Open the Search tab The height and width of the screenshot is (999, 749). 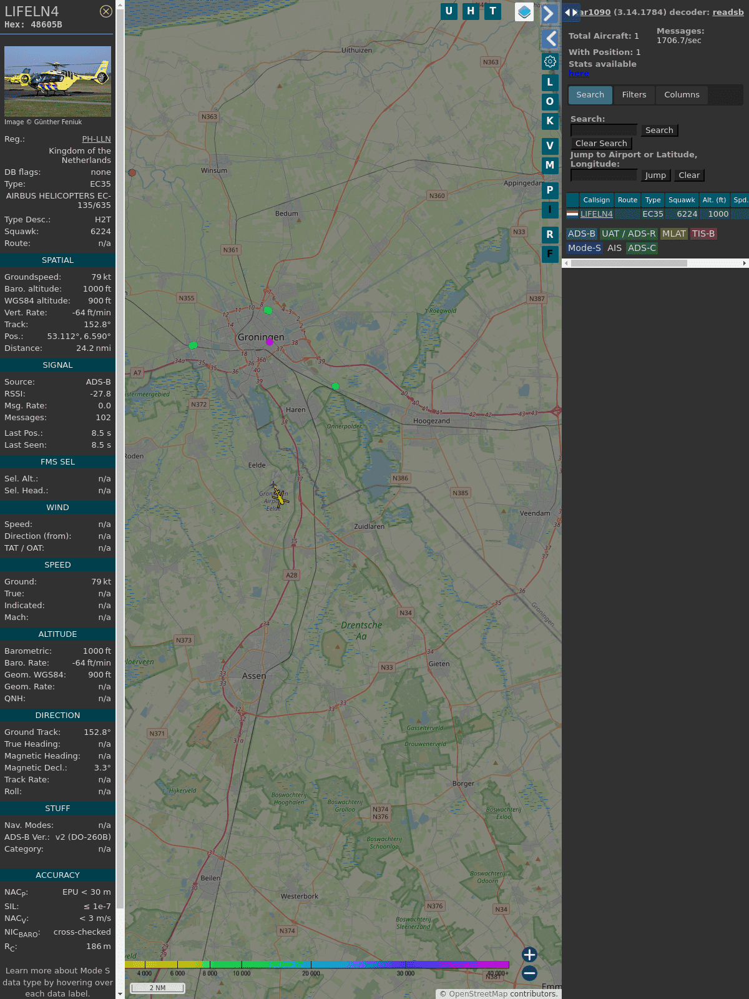590,95
